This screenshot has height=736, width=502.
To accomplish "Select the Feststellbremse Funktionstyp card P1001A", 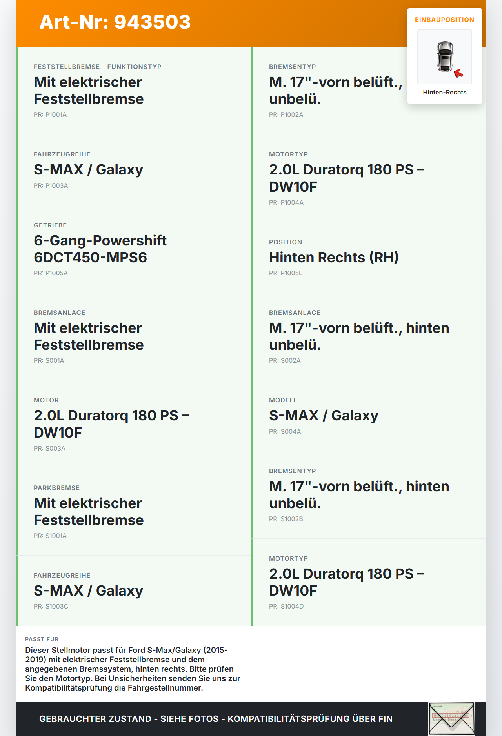I will (133, 91).
